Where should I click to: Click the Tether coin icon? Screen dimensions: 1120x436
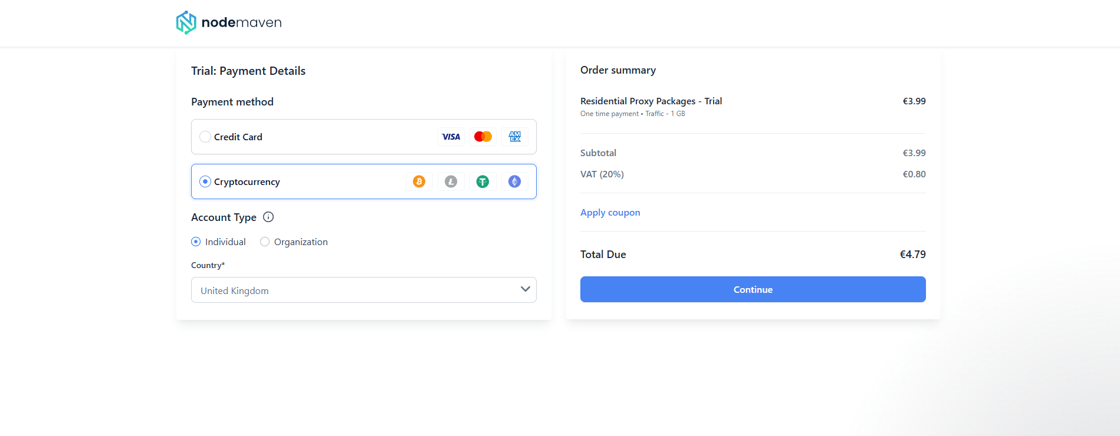(483, 181)
